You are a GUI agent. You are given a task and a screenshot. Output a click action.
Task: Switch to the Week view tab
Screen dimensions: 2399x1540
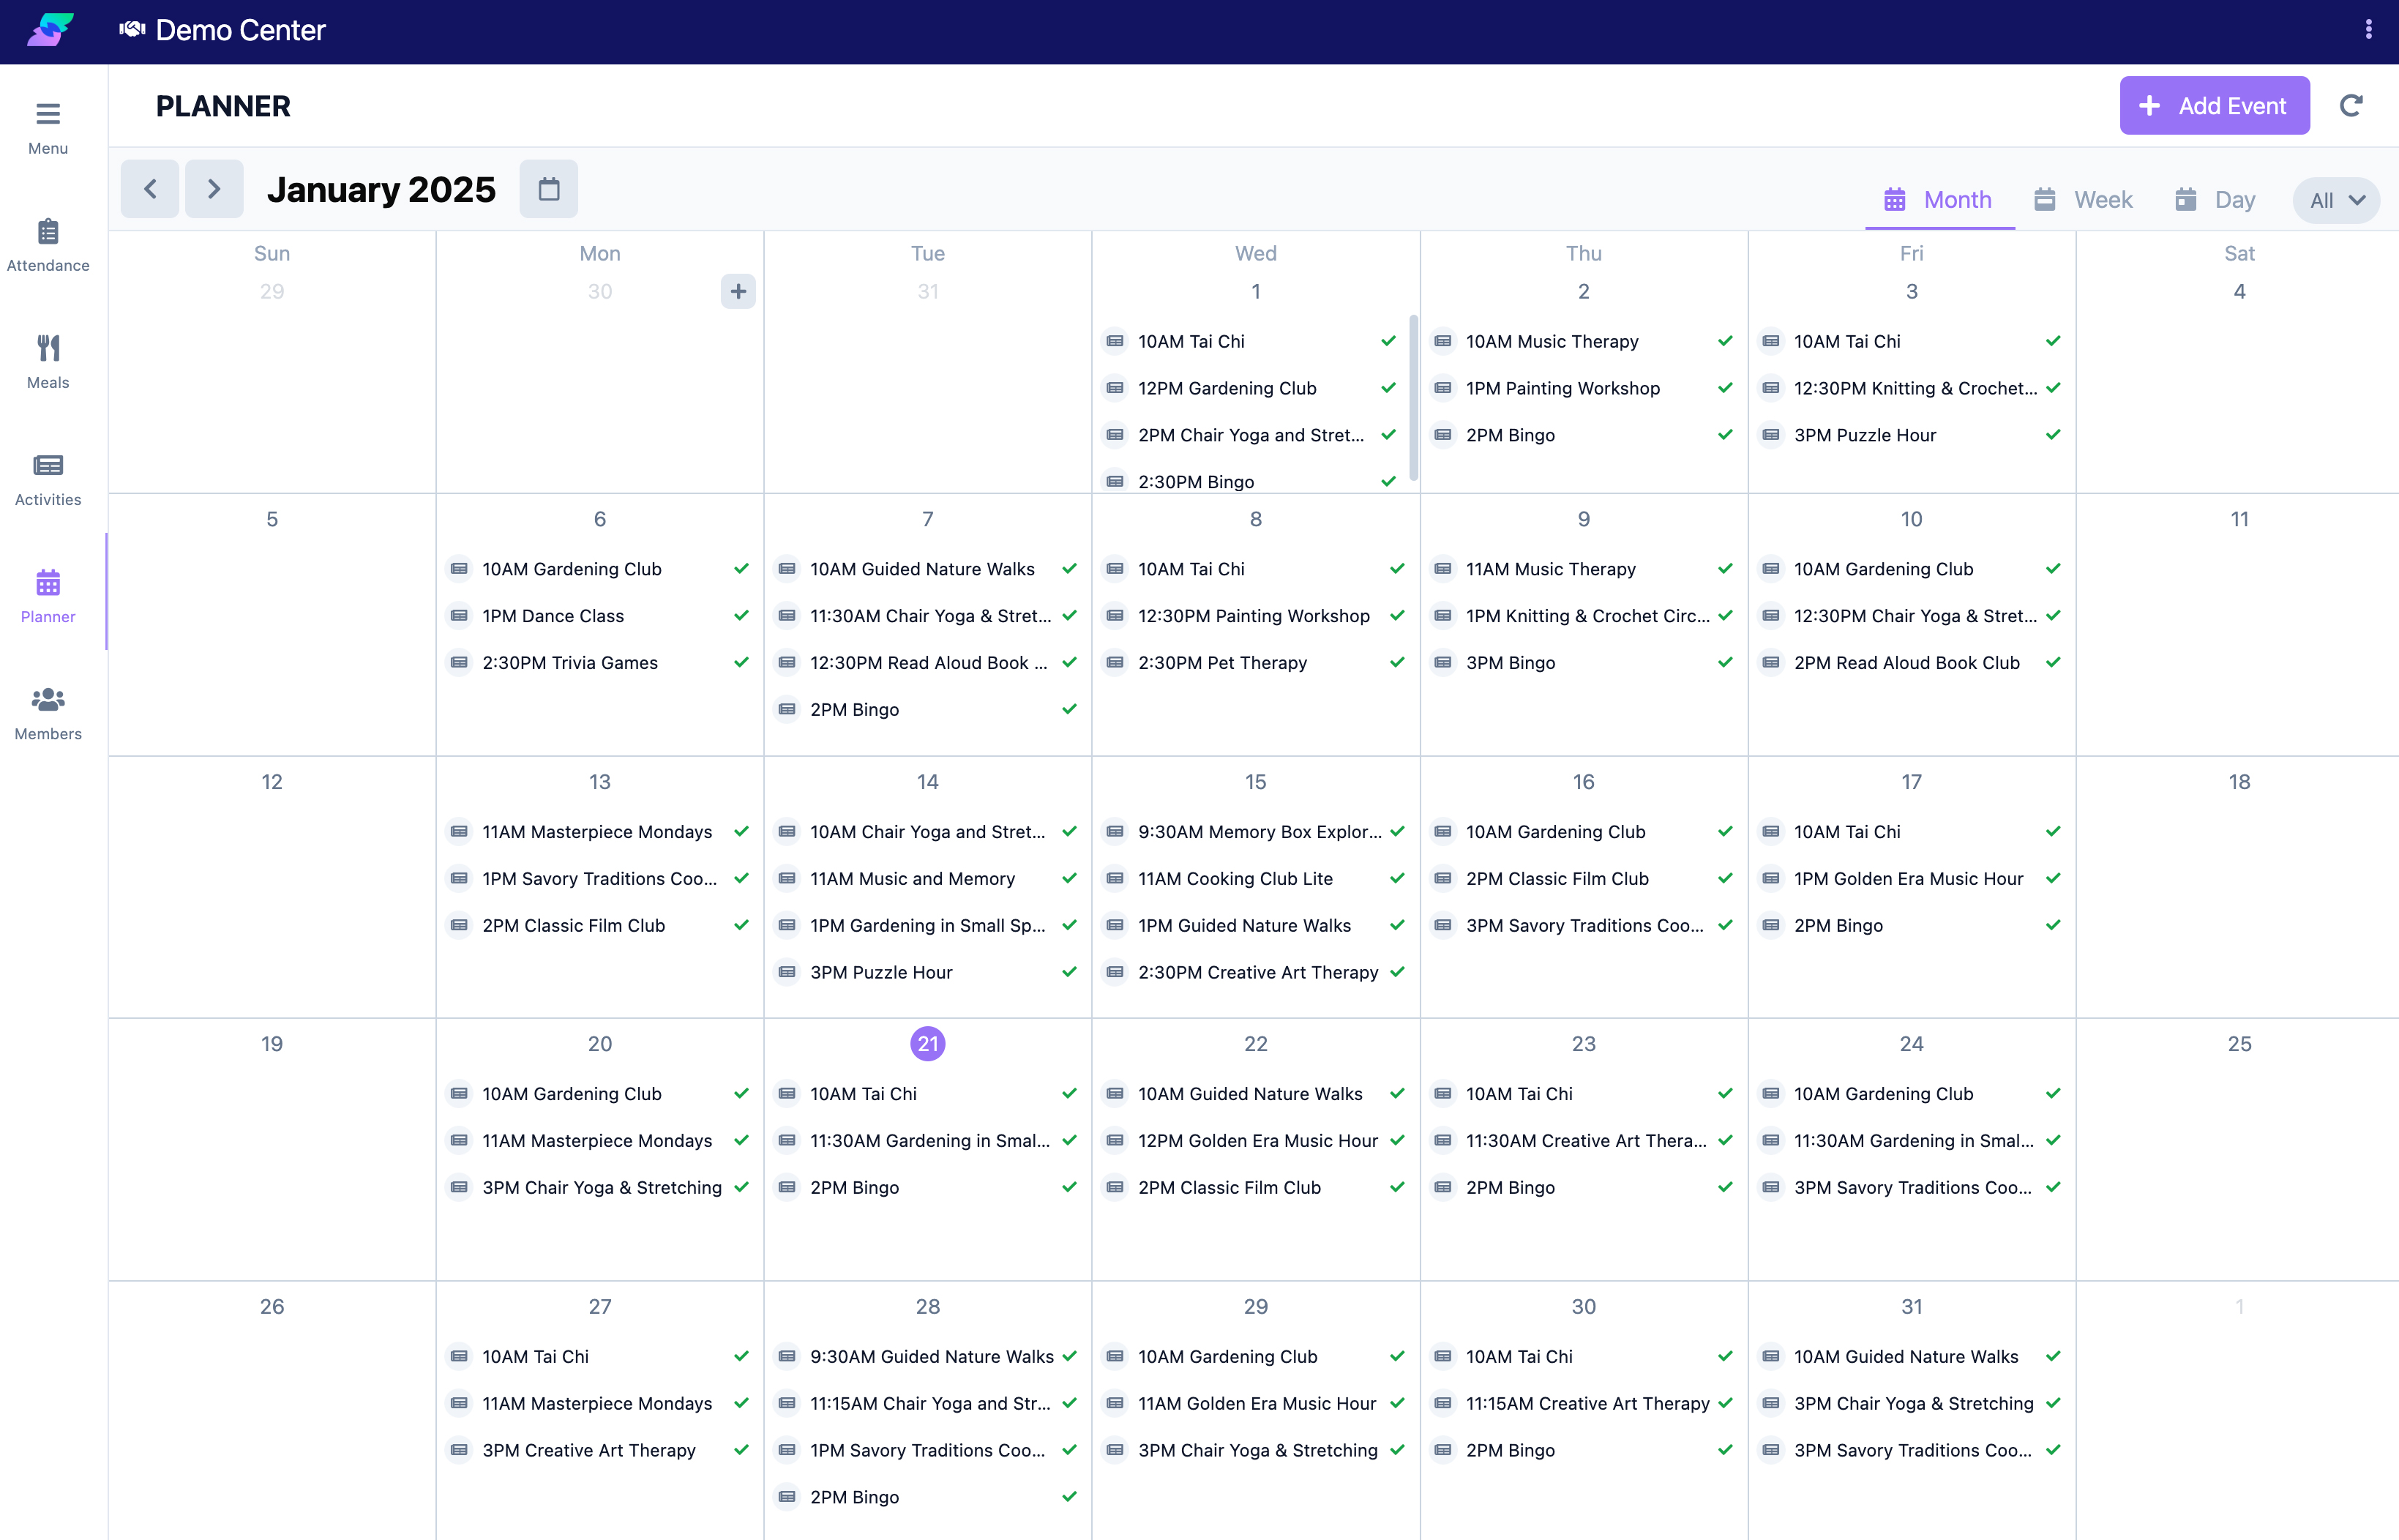(2083, 200)
